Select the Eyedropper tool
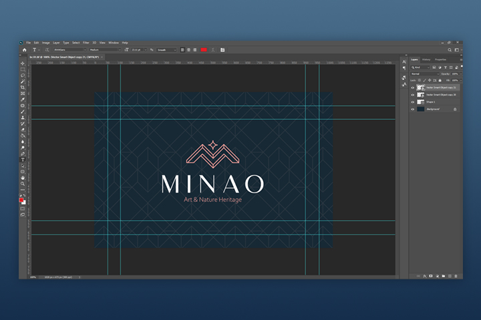481x320 pixels. pos(23,99)
